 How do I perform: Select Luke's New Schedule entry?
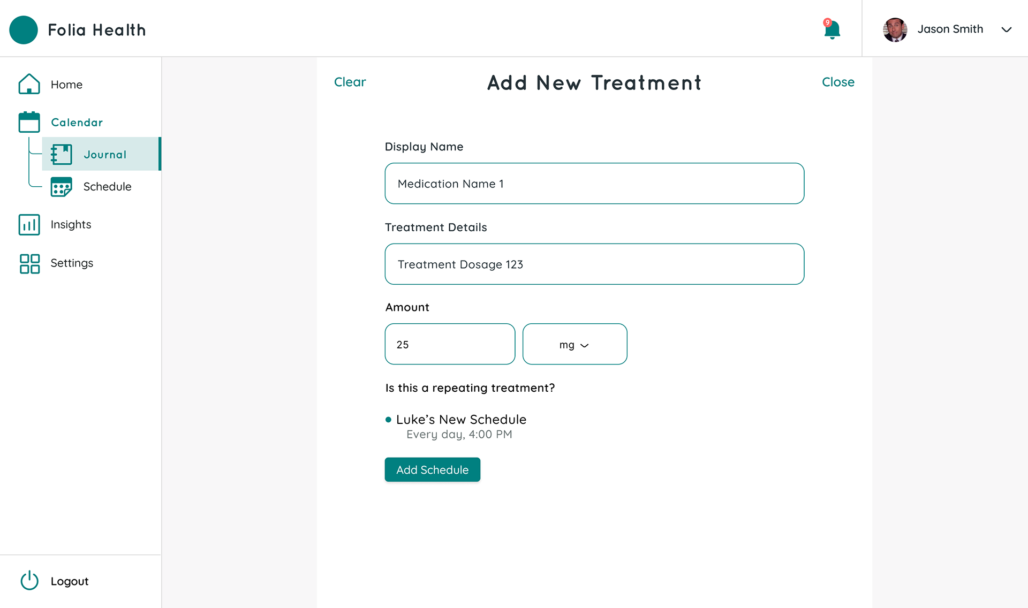pos(456,426)
